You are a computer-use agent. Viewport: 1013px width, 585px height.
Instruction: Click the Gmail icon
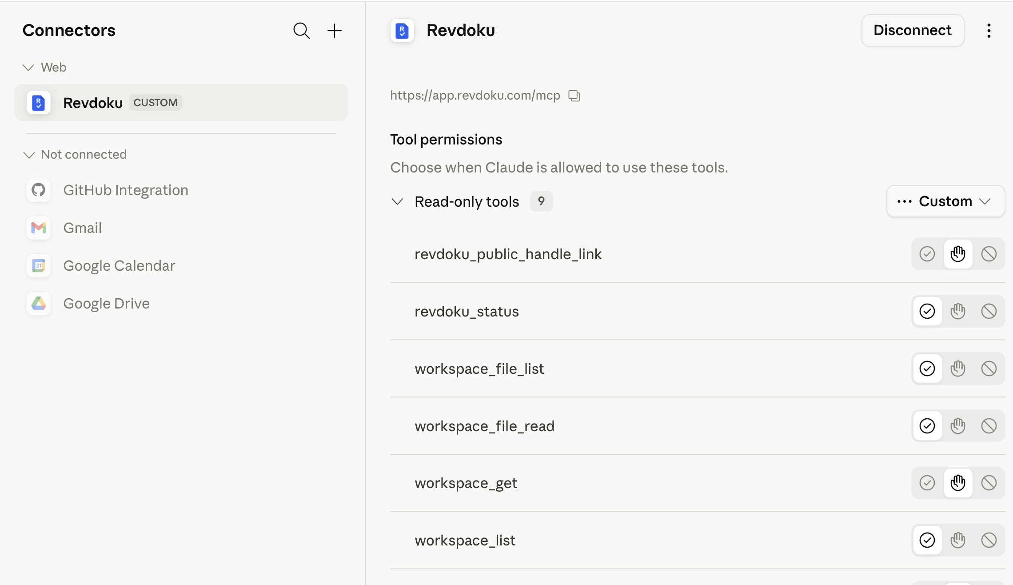39,228
